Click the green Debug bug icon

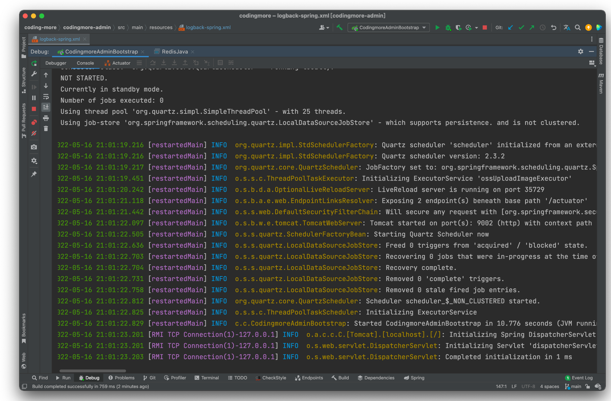pos(448,28)
